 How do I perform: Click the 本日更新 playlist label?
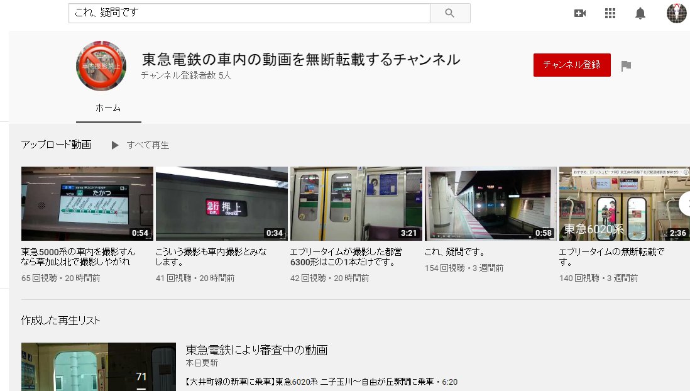[x=202, y=363]
